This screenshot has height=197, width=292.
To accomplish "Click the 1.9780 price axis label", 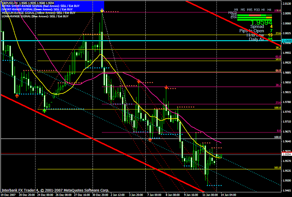I will tap(287, 102).
